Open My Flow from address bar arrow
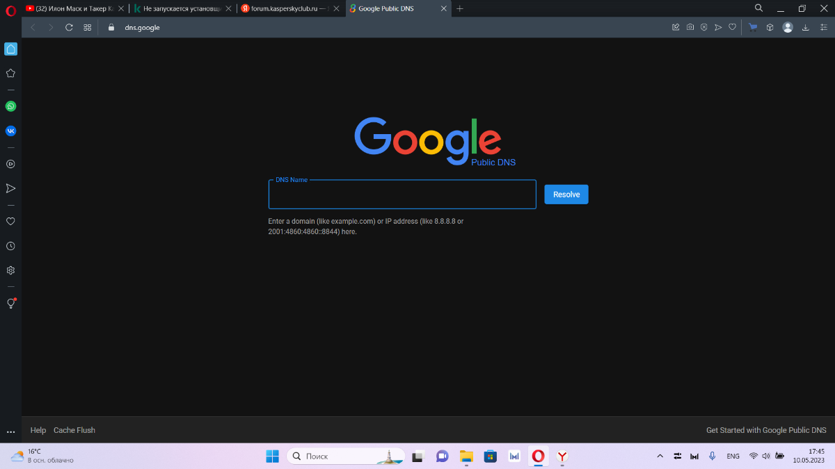Image resolution: width=835 pixels, height=469 pixels. 718,27
